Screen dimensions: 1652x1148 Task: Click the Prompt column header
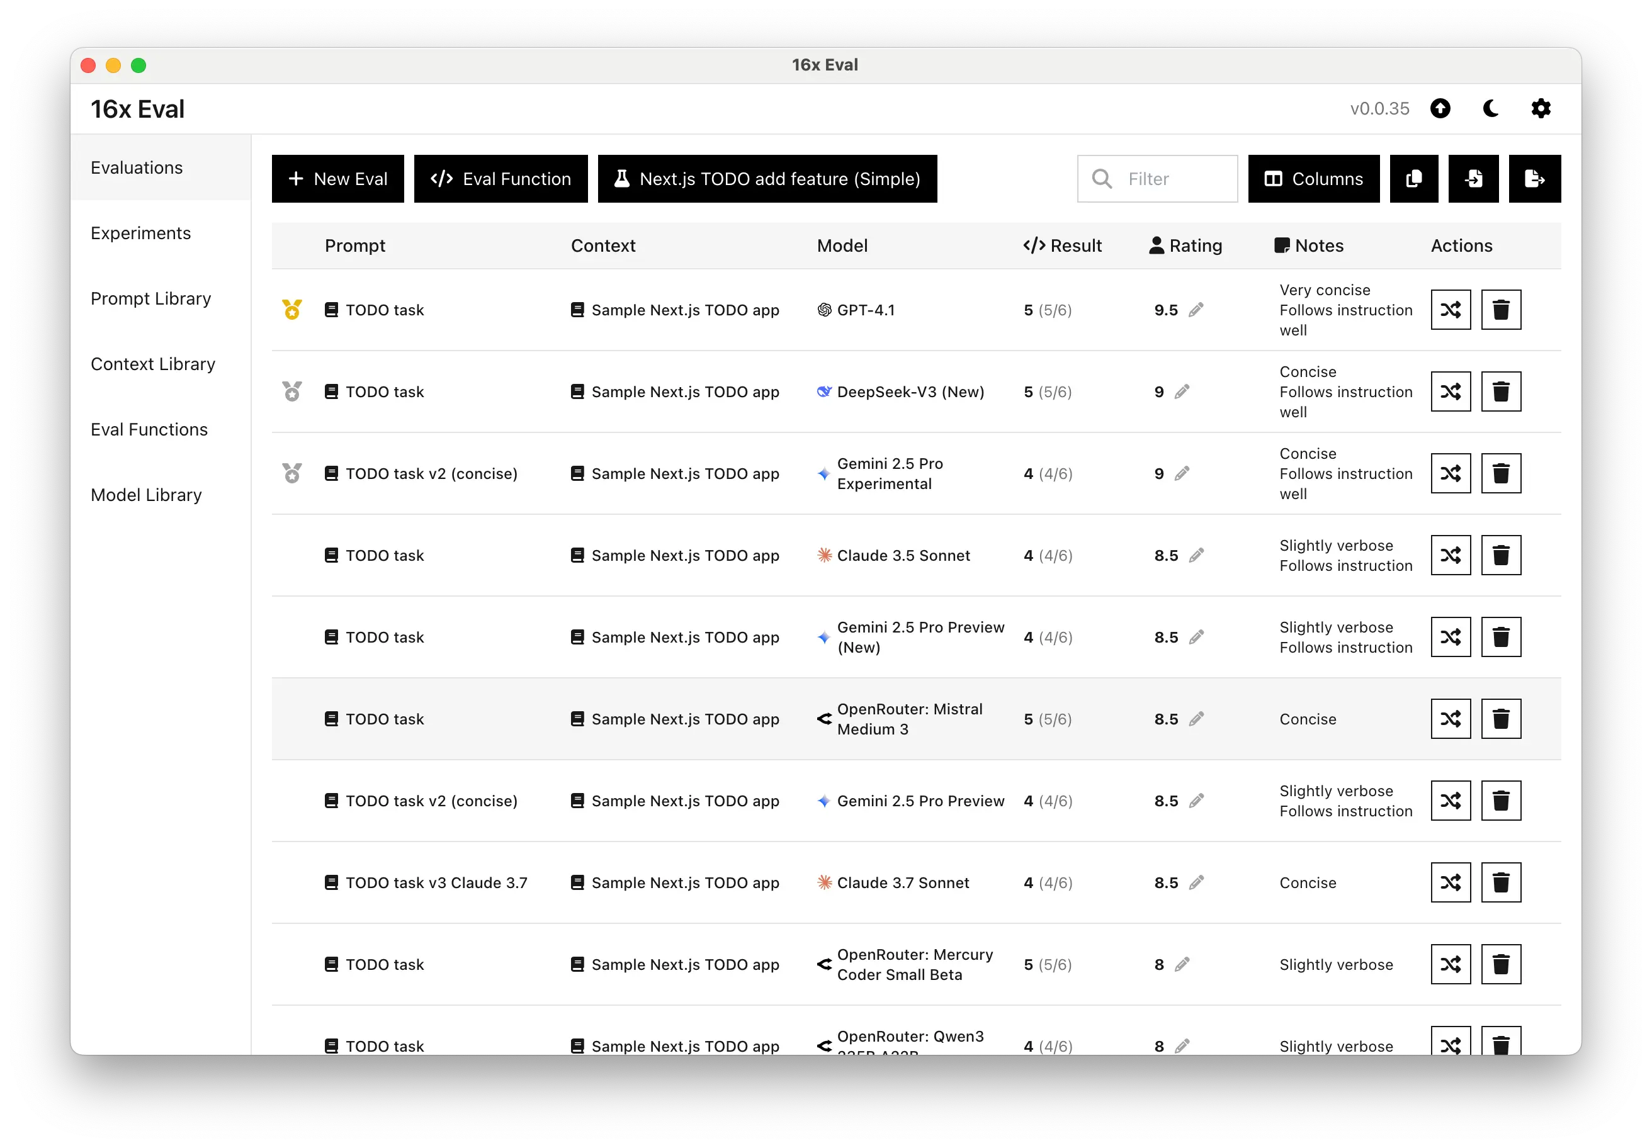354,246
